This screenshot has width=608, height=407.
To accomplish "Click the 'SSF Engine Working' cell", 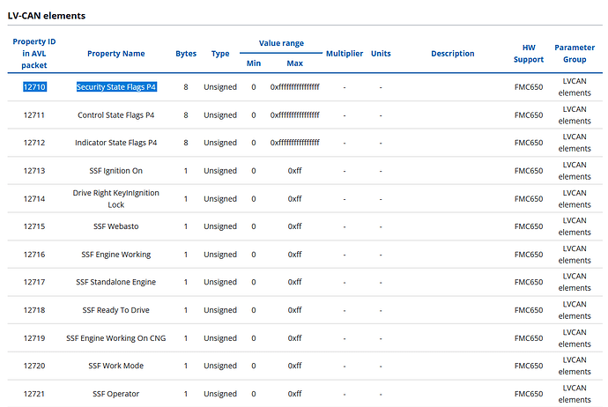I will point(116,255).
